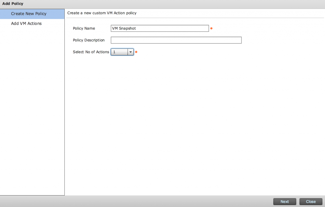Expand the number of actions combo box

coord(122,52)
